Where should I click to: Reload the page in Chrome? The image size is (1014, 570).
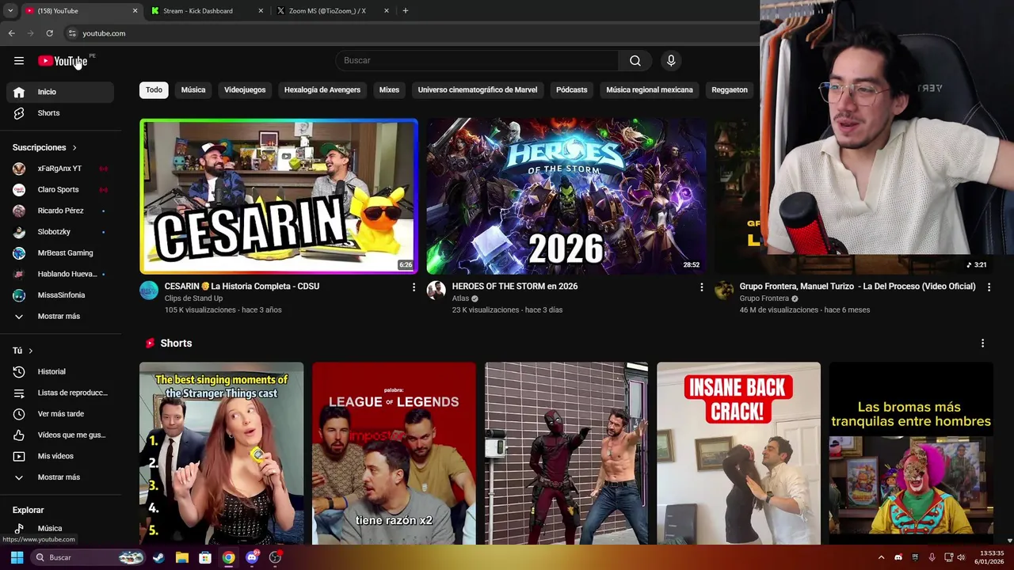coord(49,33)
